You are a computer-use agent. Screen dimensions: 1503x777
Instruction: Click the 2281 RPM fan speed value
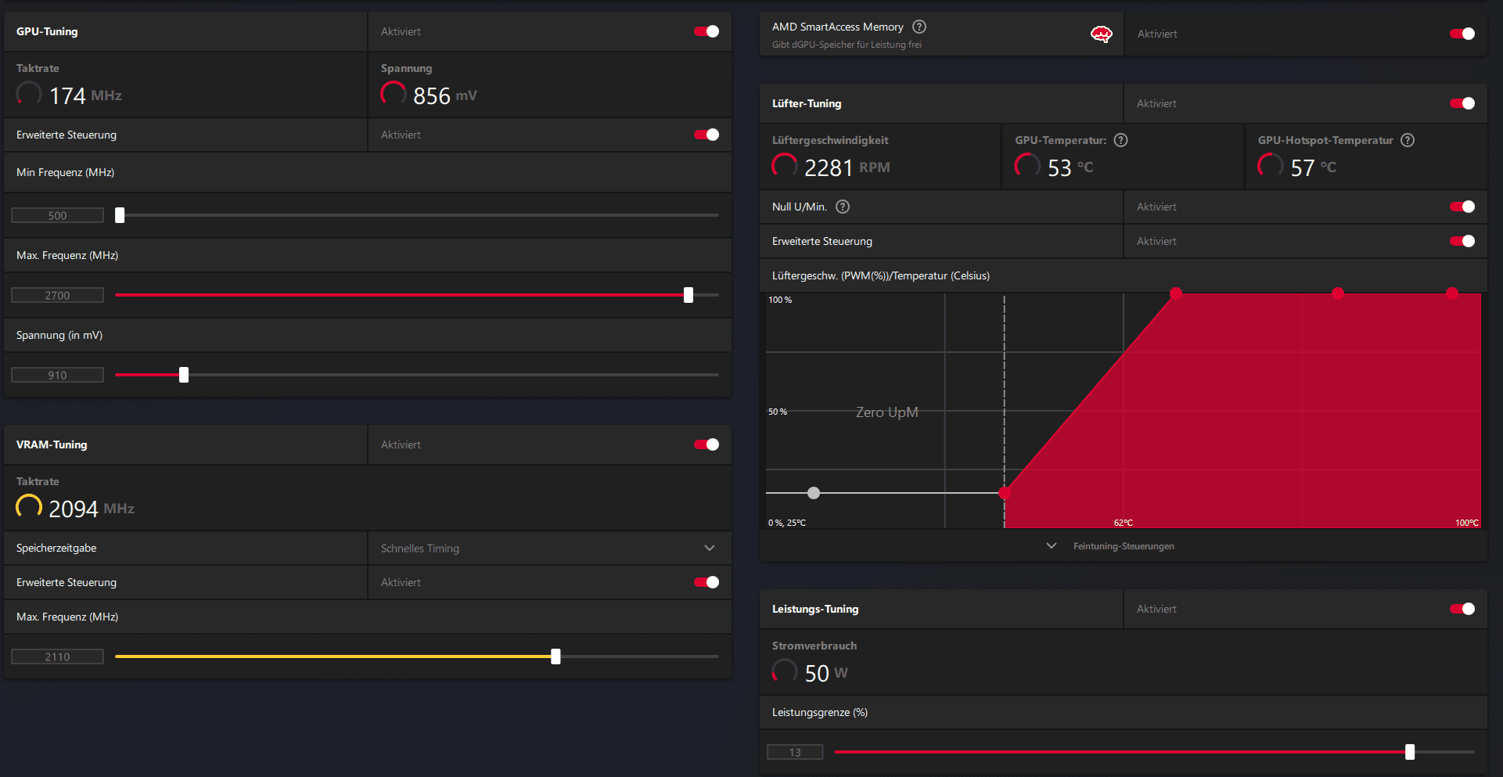(x=847, y=167)
